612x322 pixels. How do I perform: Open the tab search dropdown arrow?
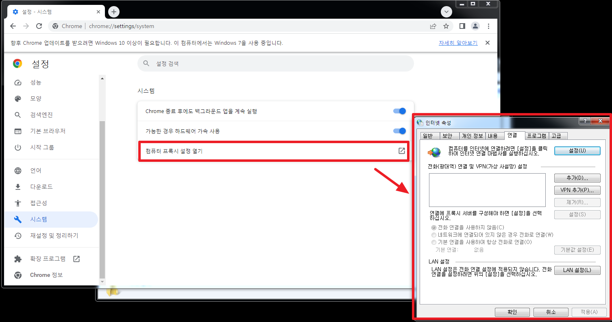tap(446, 12)
